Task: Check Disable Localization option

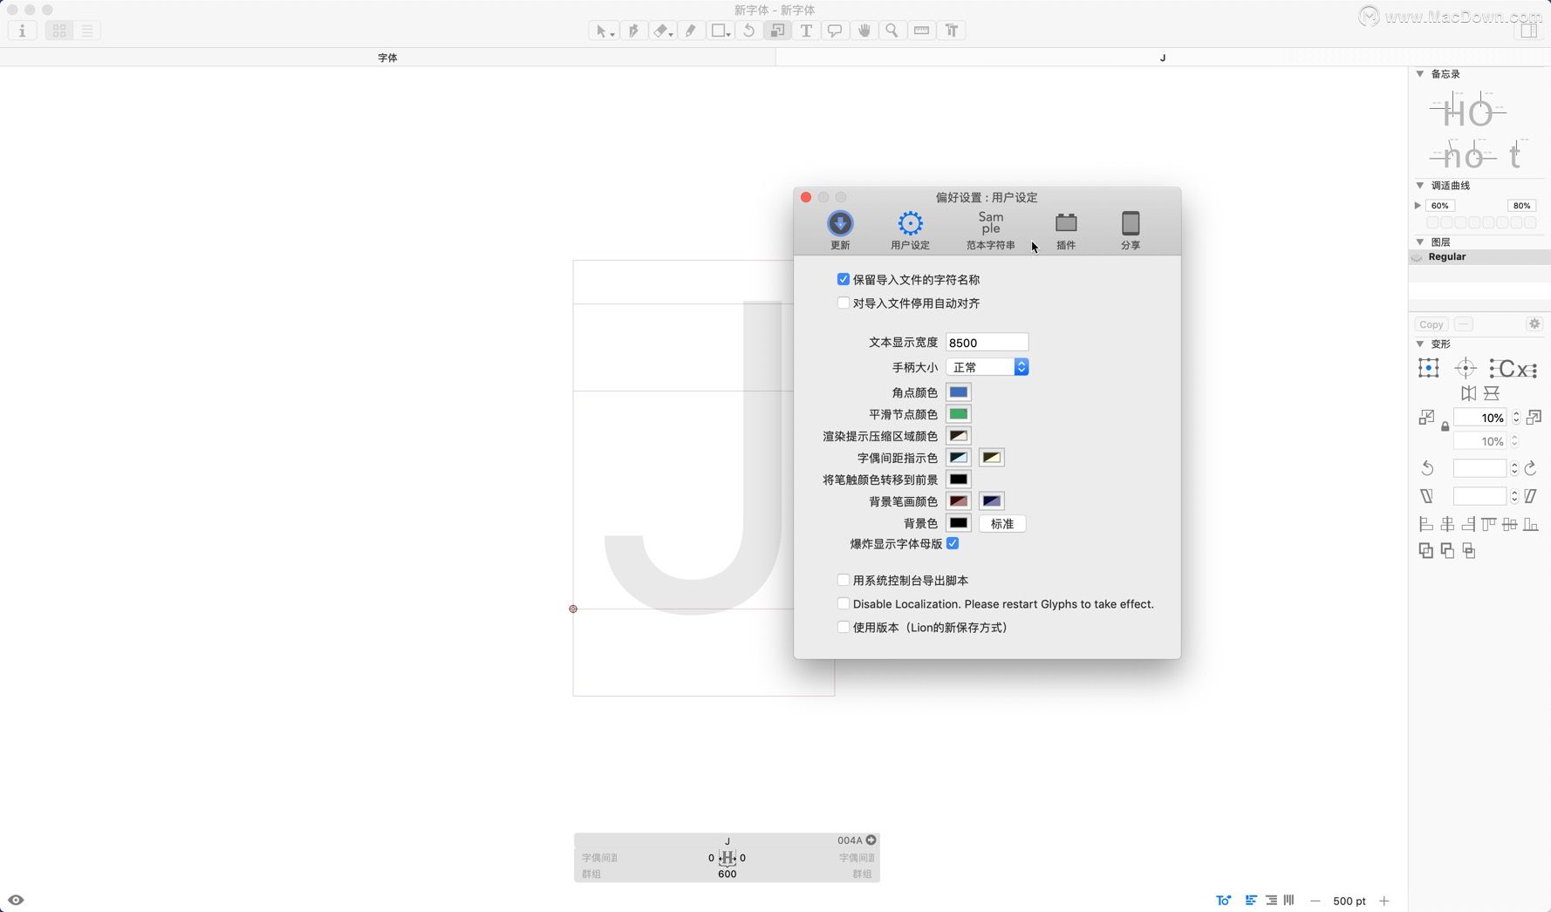Action: coord(843,602)
